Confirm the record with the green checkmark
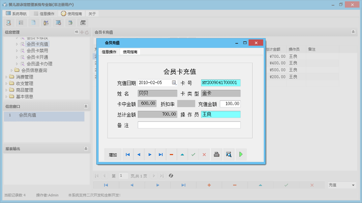Image resolution: width=362 pixels, height=203 pixels. click(x=193, y=154)
